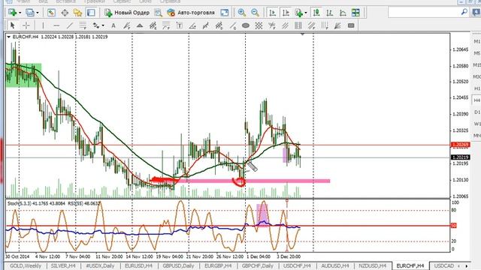The height and width of the screenshot is (270, 481).
Task: Toggle chart shift
Action: [286, 13]
